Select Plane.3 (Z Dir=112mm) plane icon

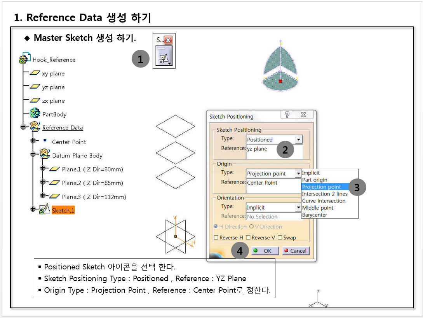(54, 197)
